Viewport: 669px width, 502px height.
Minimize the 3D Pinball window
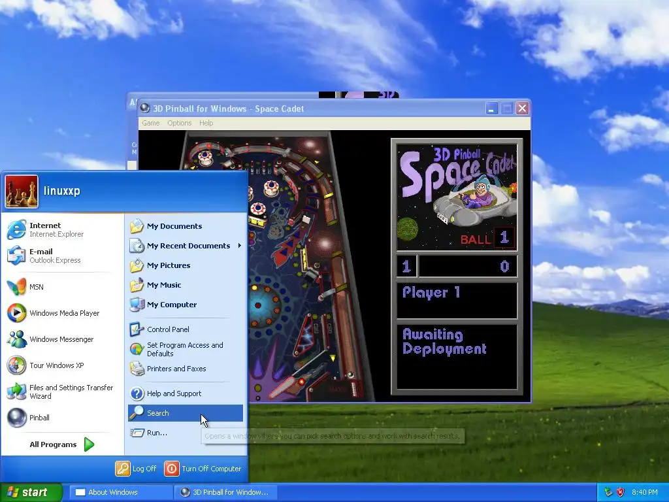[492, 109]
